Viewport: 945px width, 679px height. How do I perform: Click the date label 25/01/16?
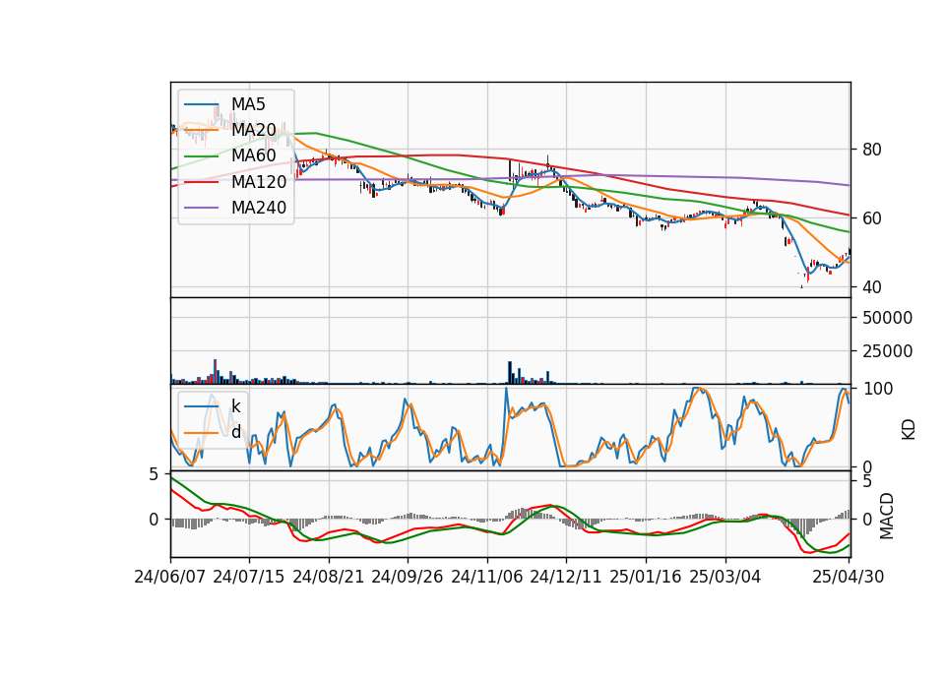tap(646, 577)
